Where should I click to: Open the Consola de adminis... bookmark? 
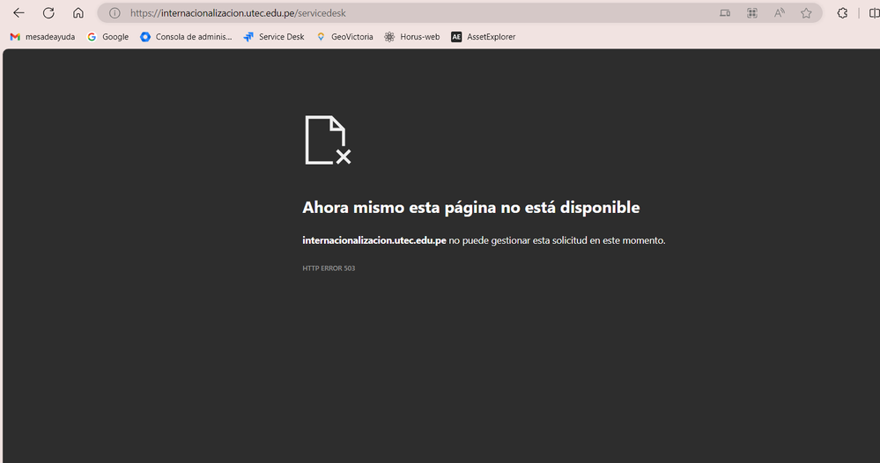(187, 37)
